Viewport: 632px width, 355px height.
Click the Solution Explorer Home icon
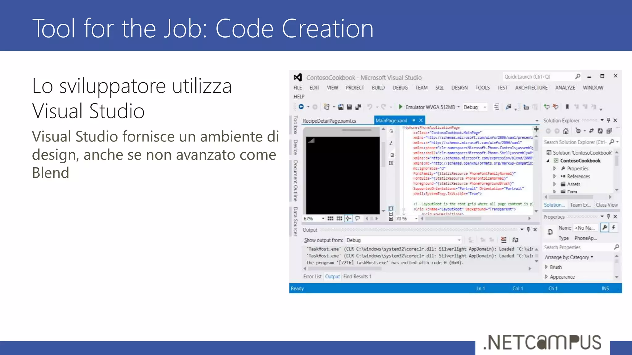click(x=566, y=131)
